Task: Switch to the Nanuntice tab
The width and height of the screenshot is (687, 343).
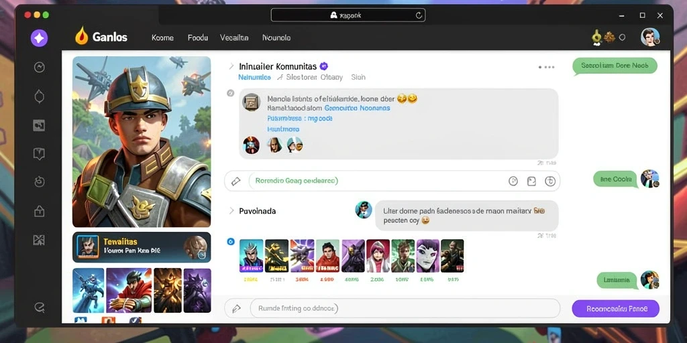Action: pyautogui.click(x=254, y=78)
